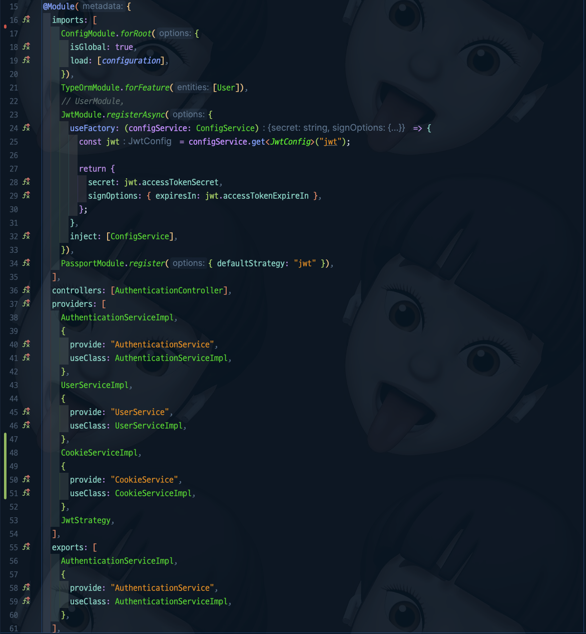The image size is (586, 634).
Task: Click the "CookieService" string on line 50
Action: click(x=145, y=480)
